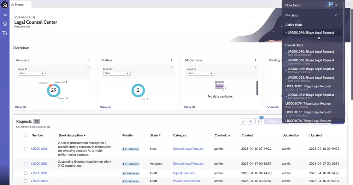Open the Requests list settings gear
This screenshot has height=185, width=353.
point(251,121)
